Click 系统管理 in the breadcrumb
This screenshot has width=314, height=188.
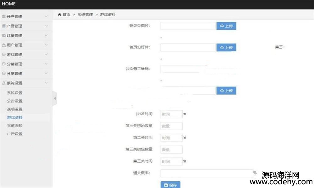pyautogui.click(x=85, y=14)
